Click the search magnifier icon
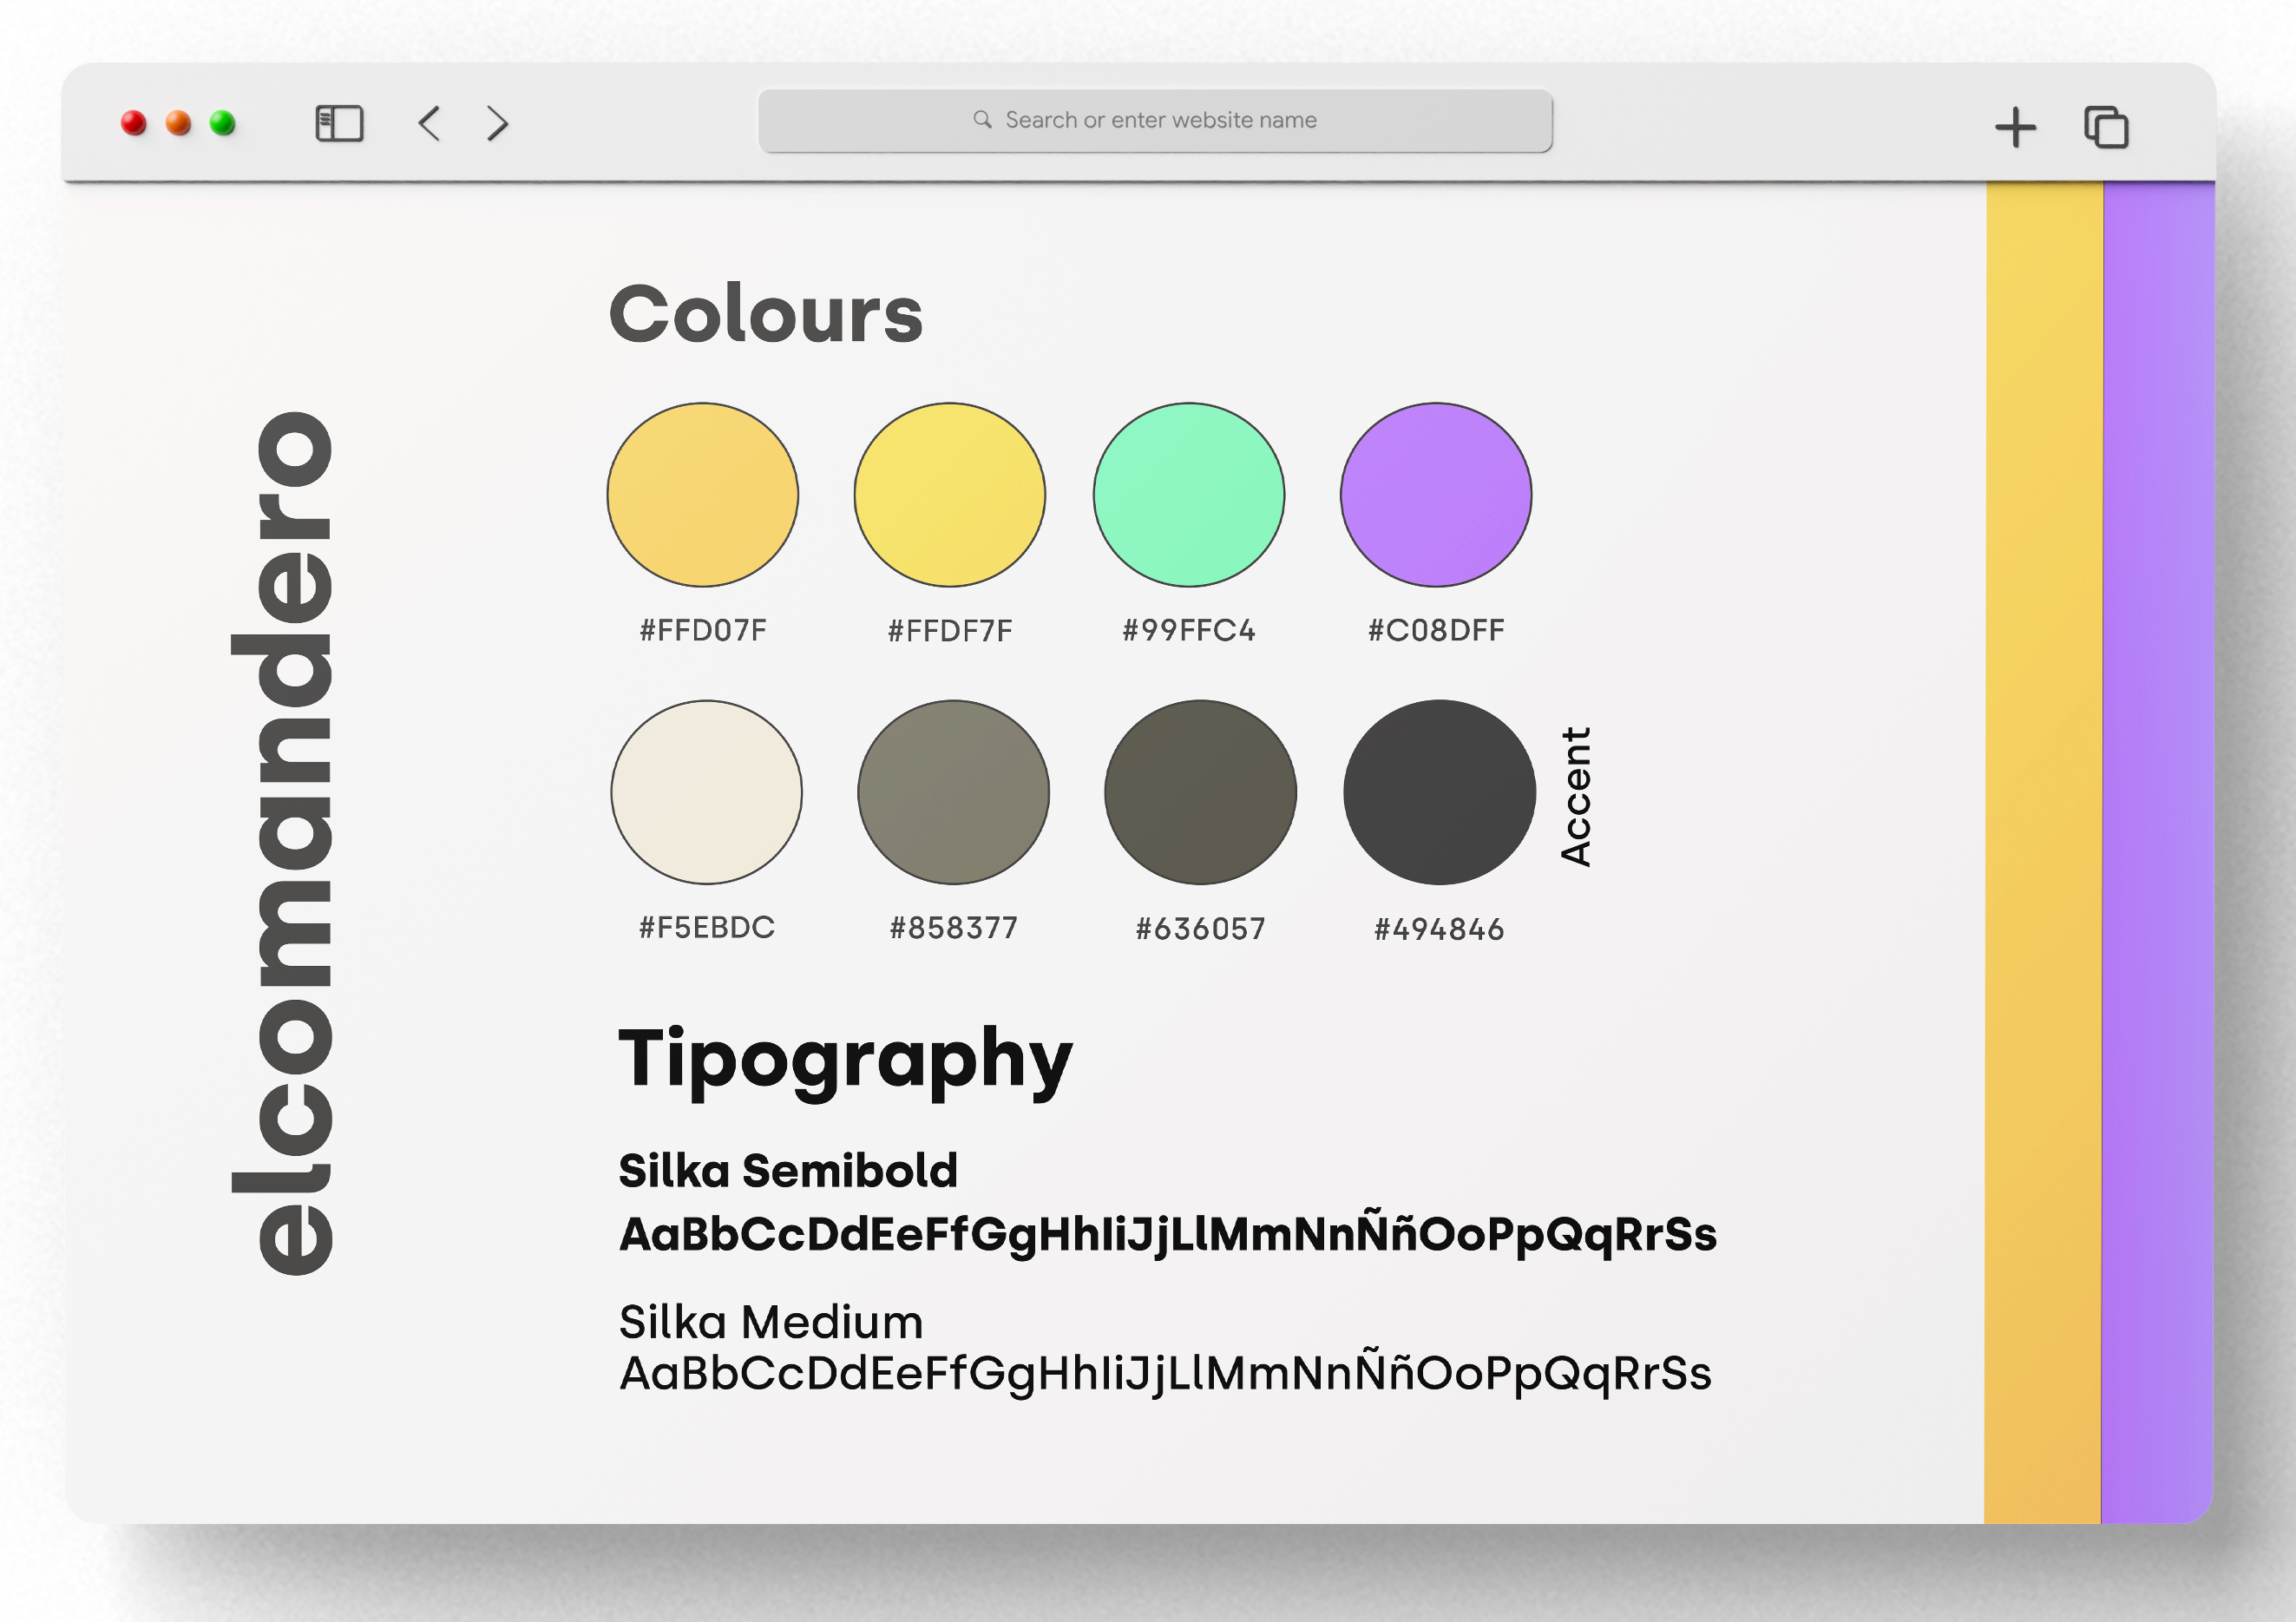 982,120
